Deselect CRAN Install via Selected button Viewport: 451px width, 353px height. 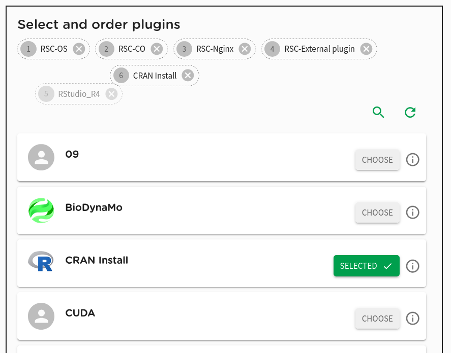[x=367, y=266]
